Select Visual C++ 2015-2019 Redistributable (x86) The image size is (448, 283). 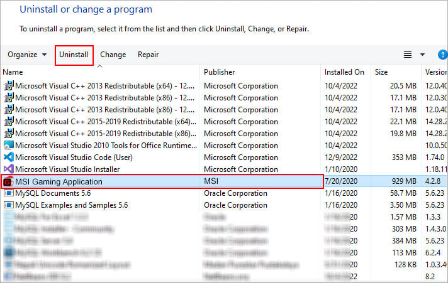pyautogui.click(x=106, y=134)
